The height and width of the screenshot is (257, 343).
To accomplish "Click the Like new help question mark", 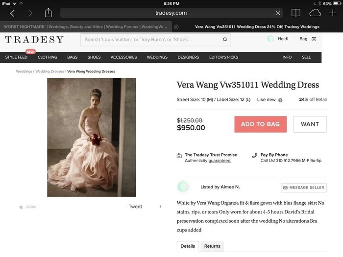I will coord(280,100).
